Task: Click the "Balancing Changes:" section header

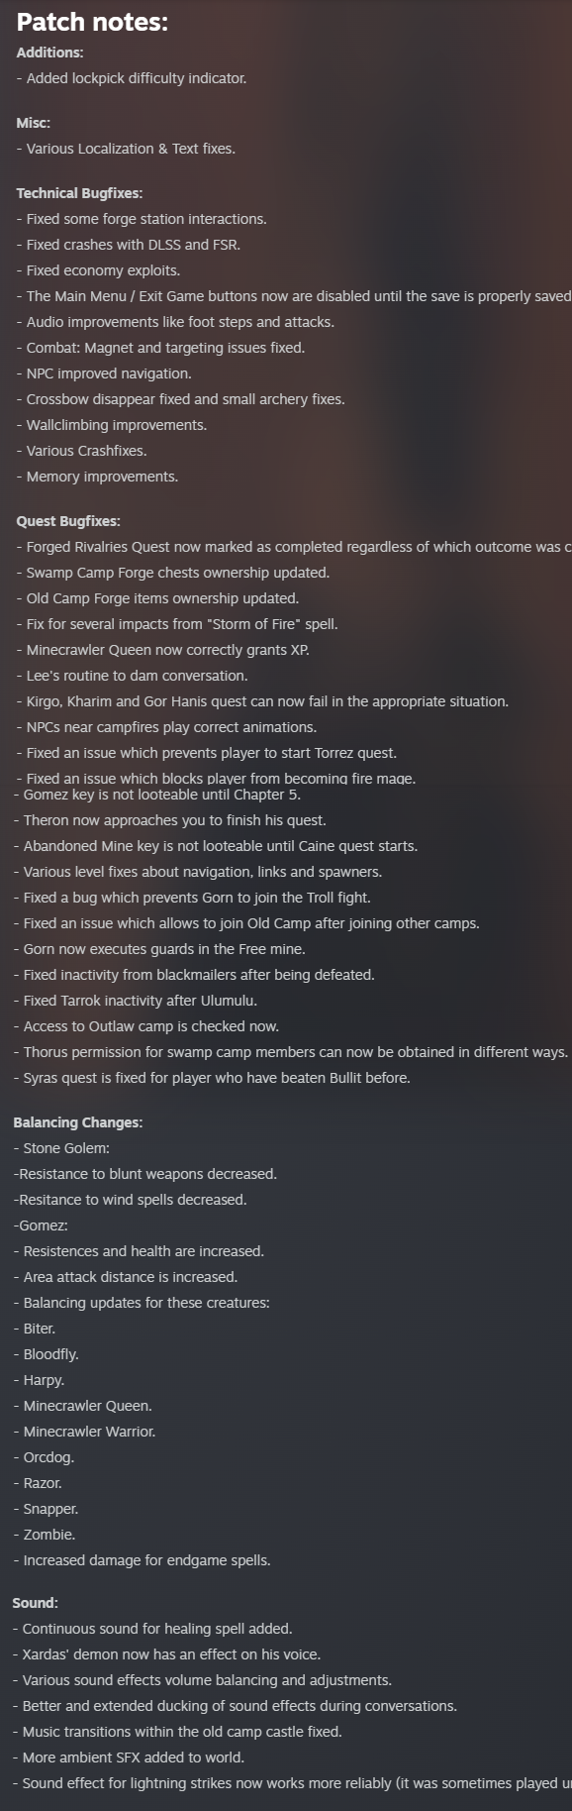Action: coord(78,1122)
